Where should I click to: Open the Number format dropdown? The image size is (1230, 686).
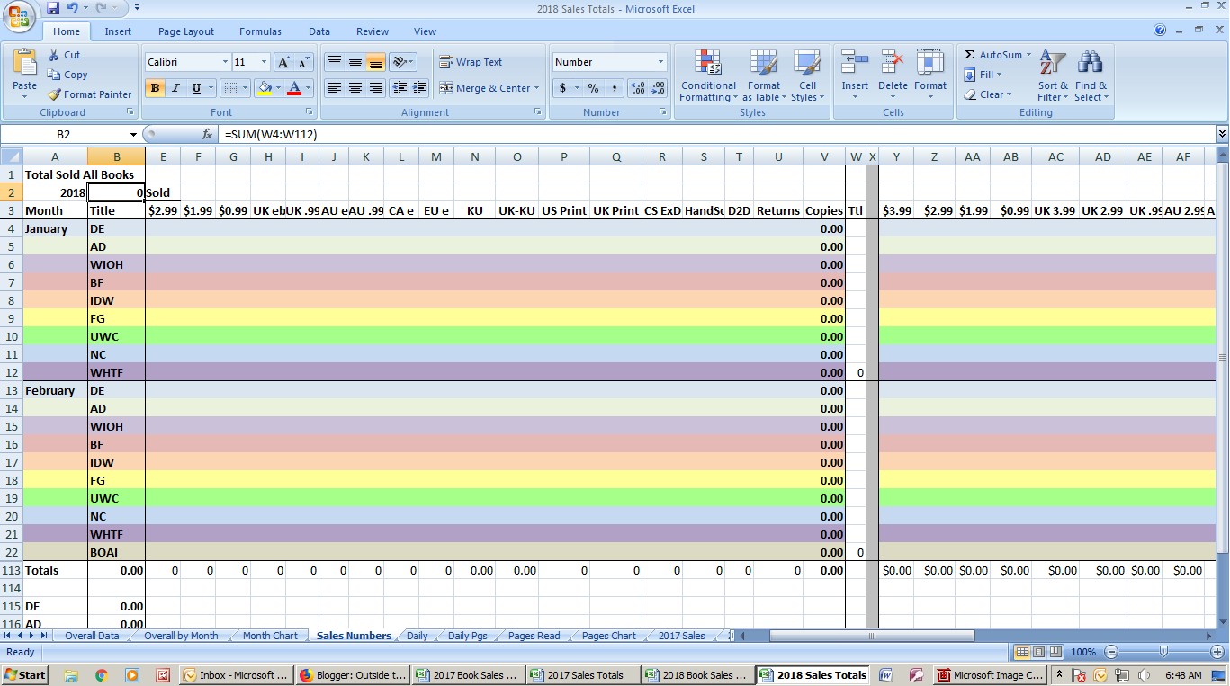(x=660, y=62)
